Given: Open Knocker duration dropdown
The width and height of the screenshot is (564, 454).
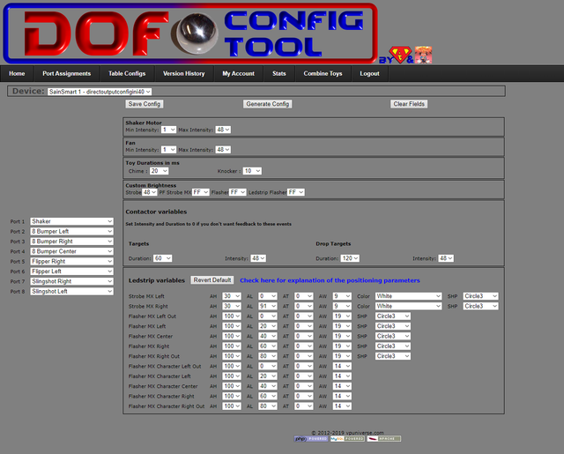Looking at the screenshot, I should [252, 171].
